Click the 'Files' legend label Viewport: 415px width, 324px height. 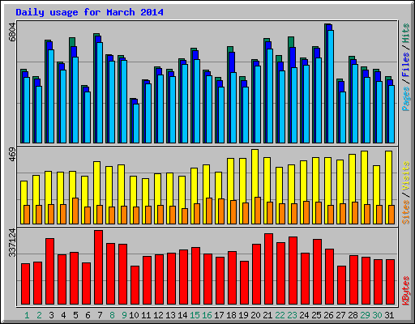[x=406, y=65]
